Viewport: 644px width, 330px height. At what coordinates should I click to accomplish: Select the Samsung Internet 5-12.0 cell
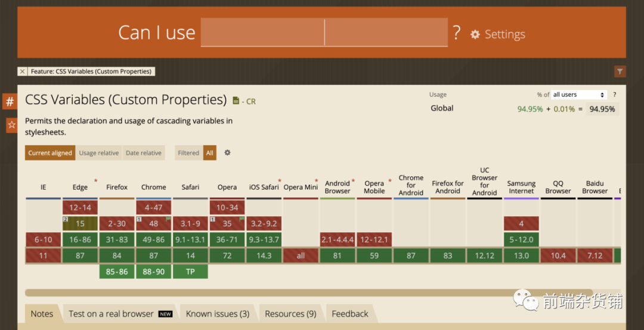pyautogui.click(x=521, y=239)
